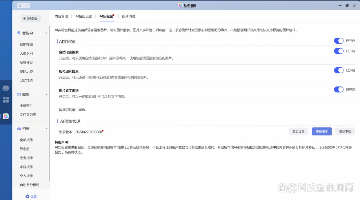Click the AI引擎管理 section heading
360x200 pixels.
tap(70, 122)
